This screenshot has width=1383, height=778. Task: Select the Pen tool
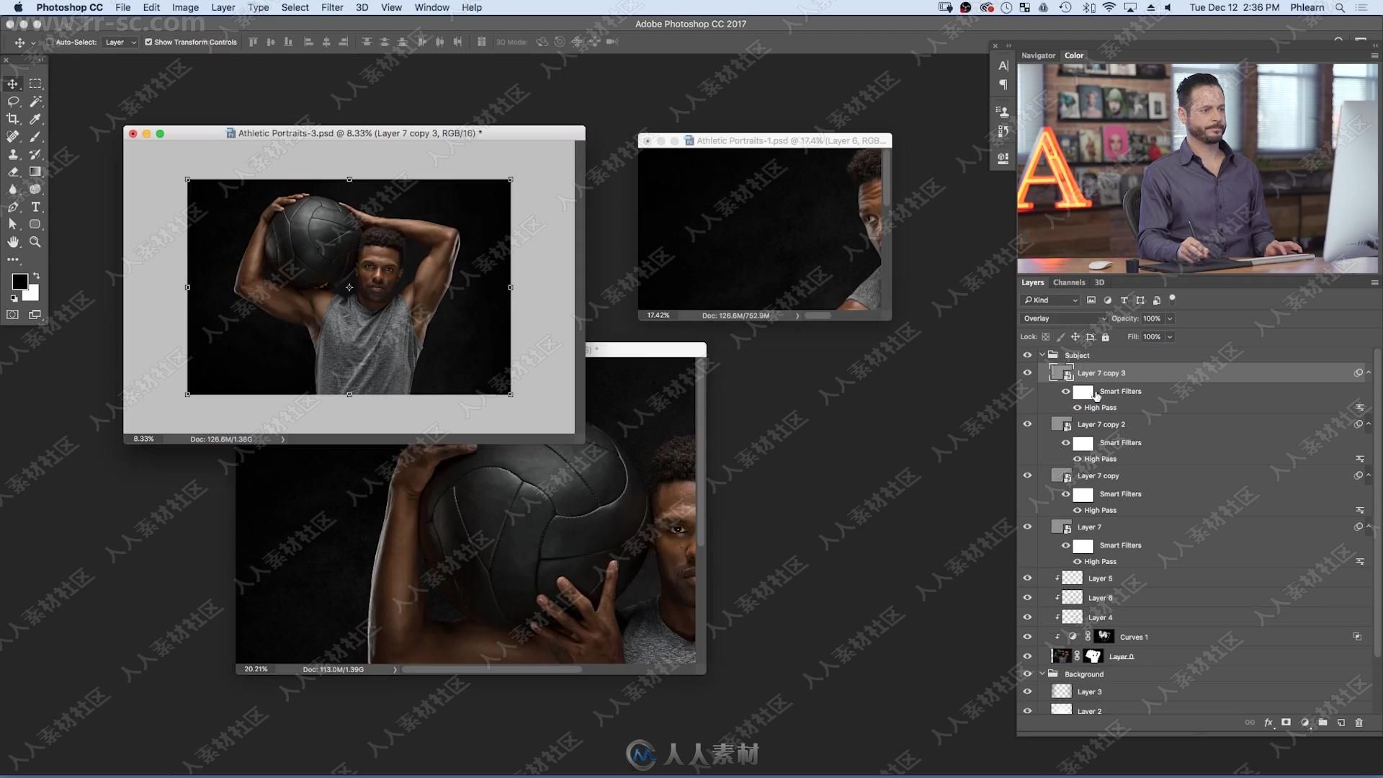point(13,207)
